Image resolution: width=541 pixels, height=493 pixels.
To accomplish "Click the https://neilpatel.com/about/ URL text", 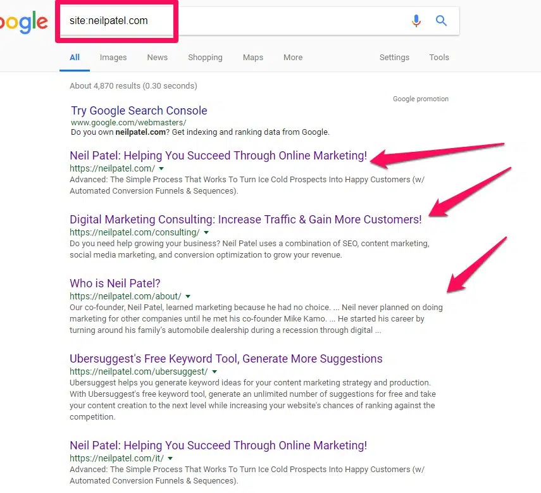I will pyautogui.click(x=125, y=296).
